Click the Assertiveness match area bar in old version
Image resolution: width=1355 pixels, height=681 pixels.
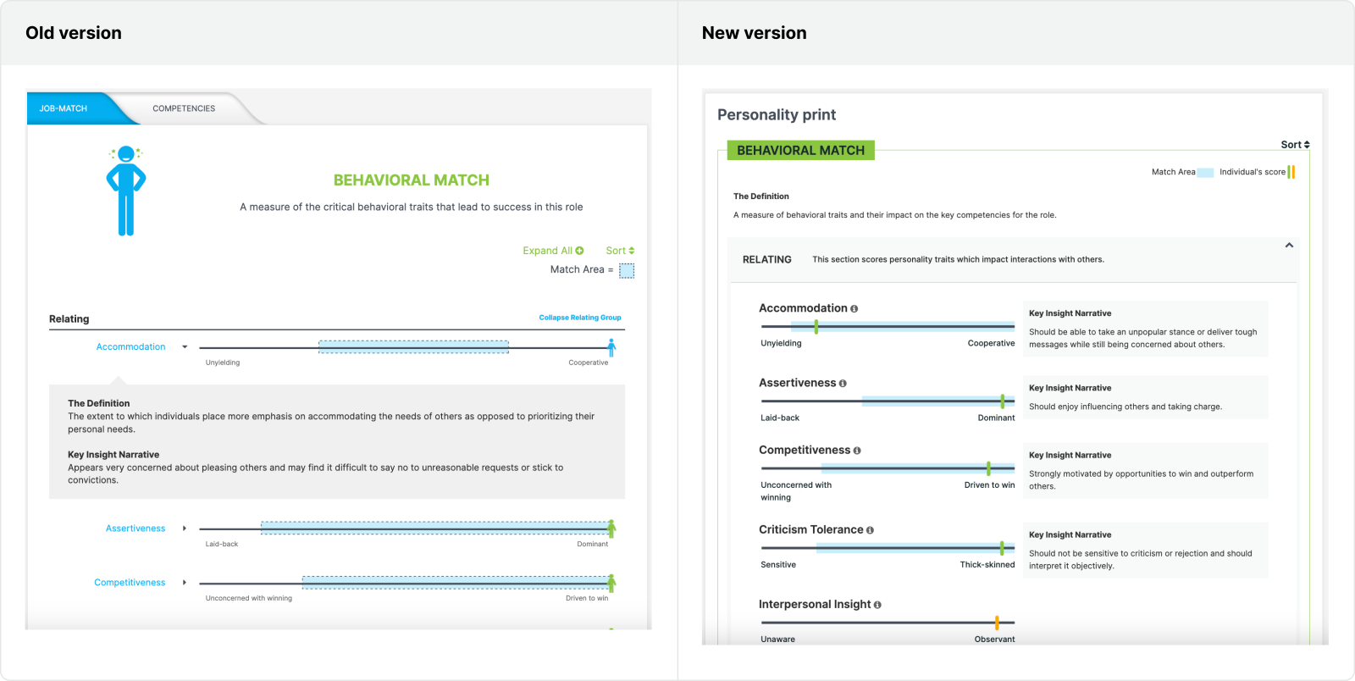pyautogui.click(x=434, y=528)
